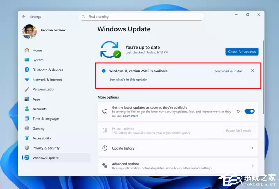
Task: Open Advanced options chevron arrow
Action: tap(252, 166)
